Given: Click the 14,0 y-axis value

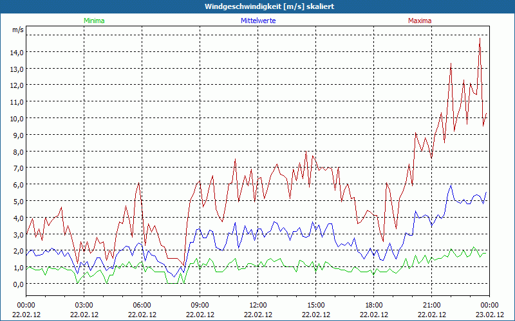Looking at the screenshot, I should coord(17,52).
